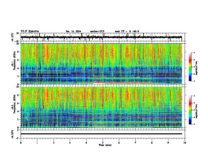This screenshot has height=160, width=208.
Task: Click the time axis tick label "0"
Action: (x=21, y=143)
